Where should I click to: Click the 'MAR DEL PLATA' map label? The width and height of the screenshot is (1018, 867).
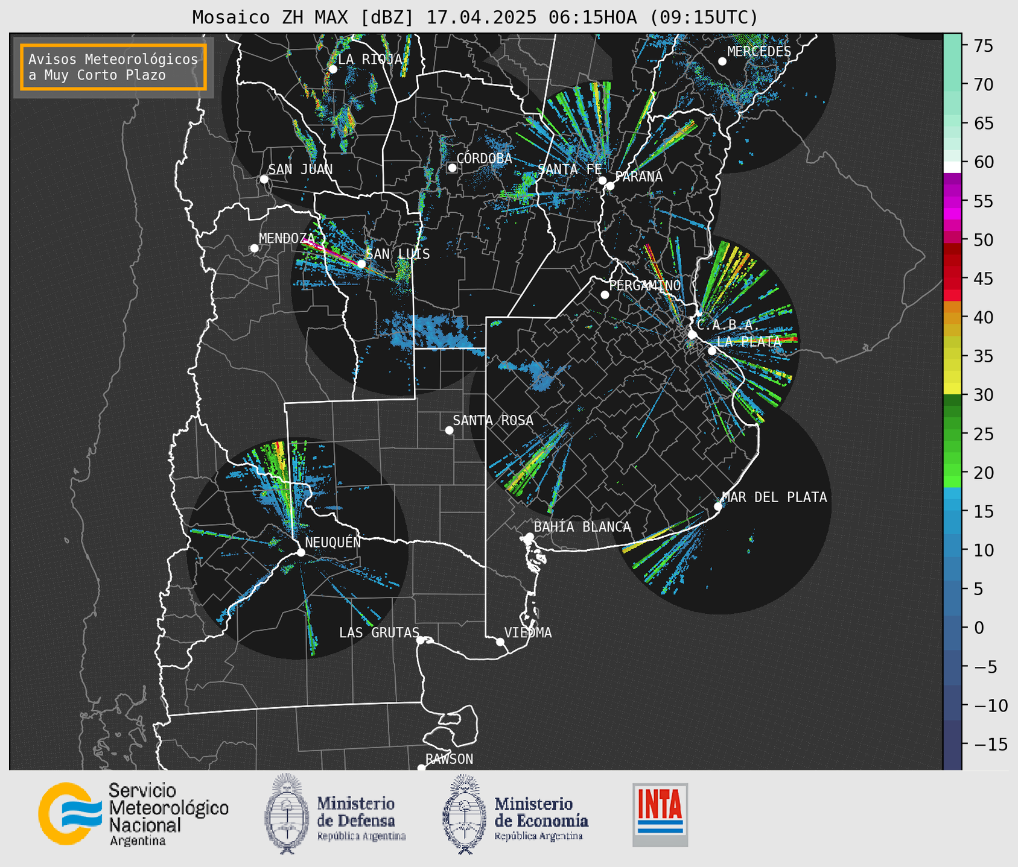[x=775, y=497]
